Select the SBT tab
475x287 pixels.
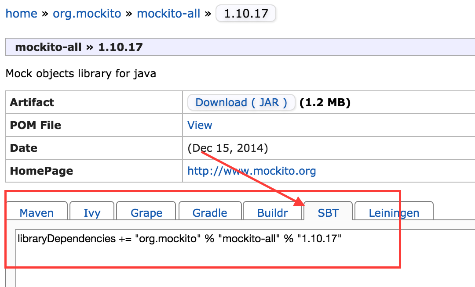click(328, 213)
